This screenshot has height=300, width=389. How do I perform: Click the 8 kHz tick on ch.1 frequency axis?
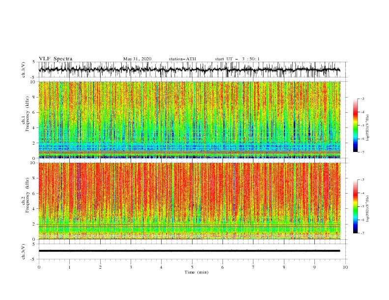click(35, 97)
